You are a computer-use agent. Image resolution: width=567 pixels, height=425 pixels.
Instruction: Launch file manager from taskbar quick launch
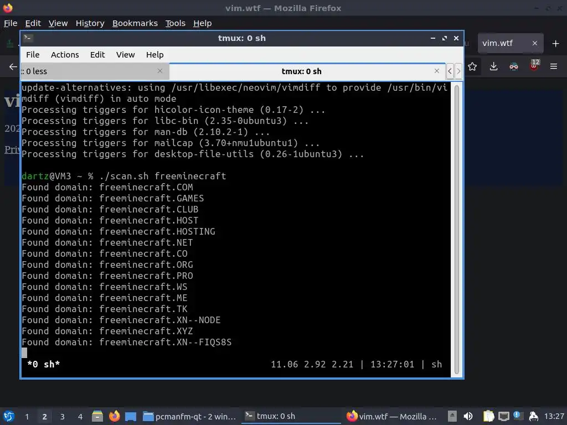(97, 416)
